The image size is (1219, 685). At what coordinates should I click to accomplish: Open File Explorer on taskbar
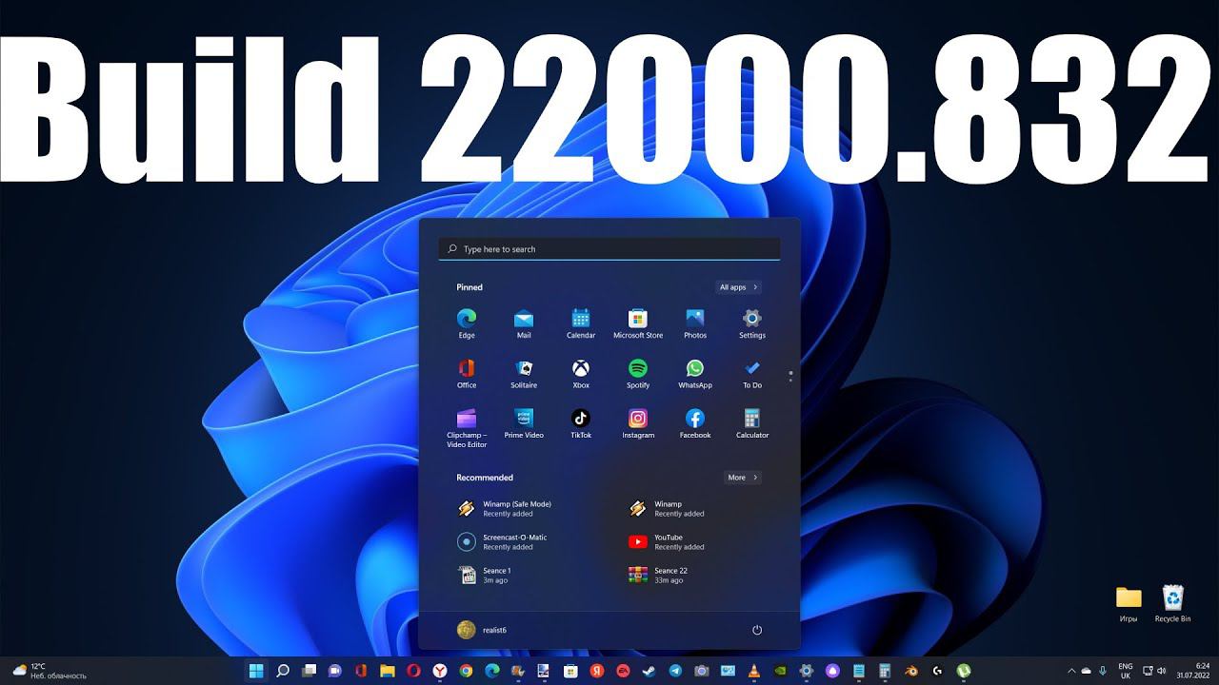[388, 671]
